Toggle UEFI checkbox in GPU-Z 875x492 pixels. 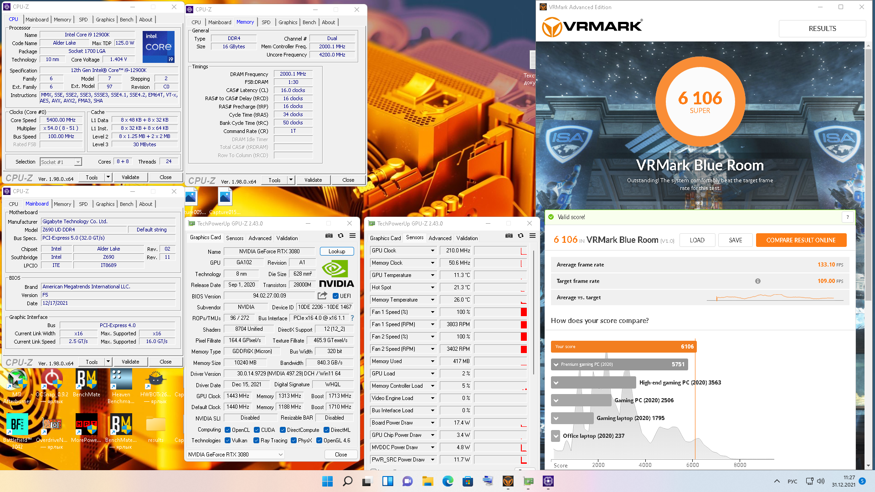pos(335,296)
